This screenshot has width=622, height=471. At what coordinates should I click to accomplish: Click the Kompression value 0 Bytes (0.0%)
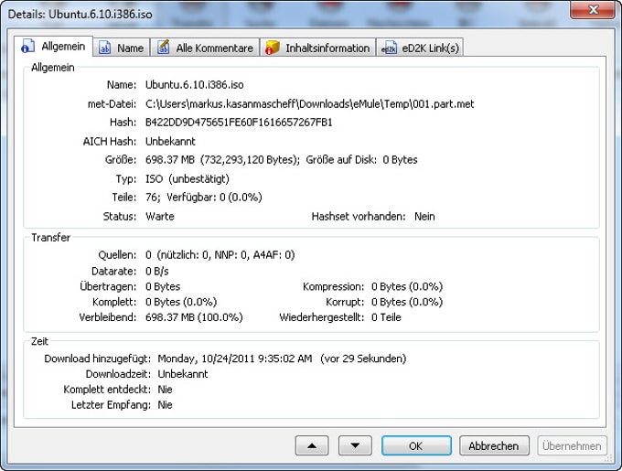click(407, 286)
